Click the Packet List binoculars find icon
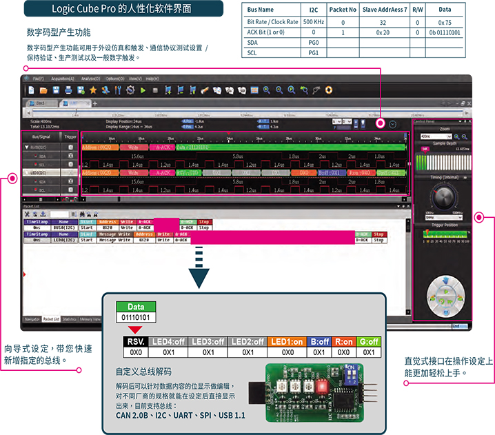Screen dimensions: 495x435 click(82, 214)
